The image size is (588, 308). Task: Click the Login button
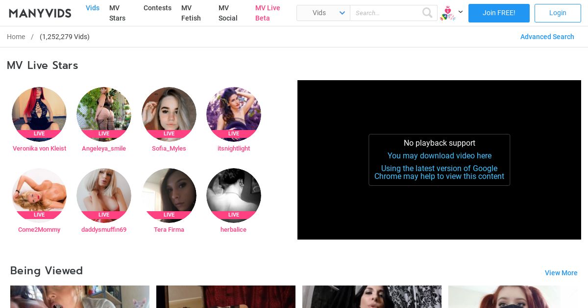pyautogui.click(x=558, y=13)
